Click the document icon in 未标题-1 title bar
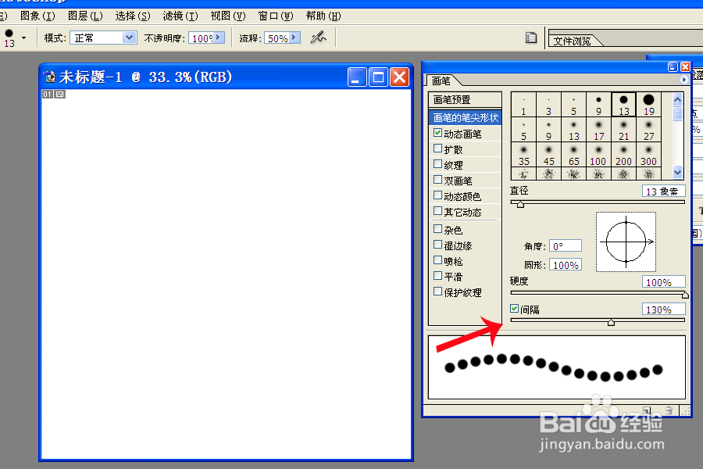The image size is (703, 469). point(49,77)
